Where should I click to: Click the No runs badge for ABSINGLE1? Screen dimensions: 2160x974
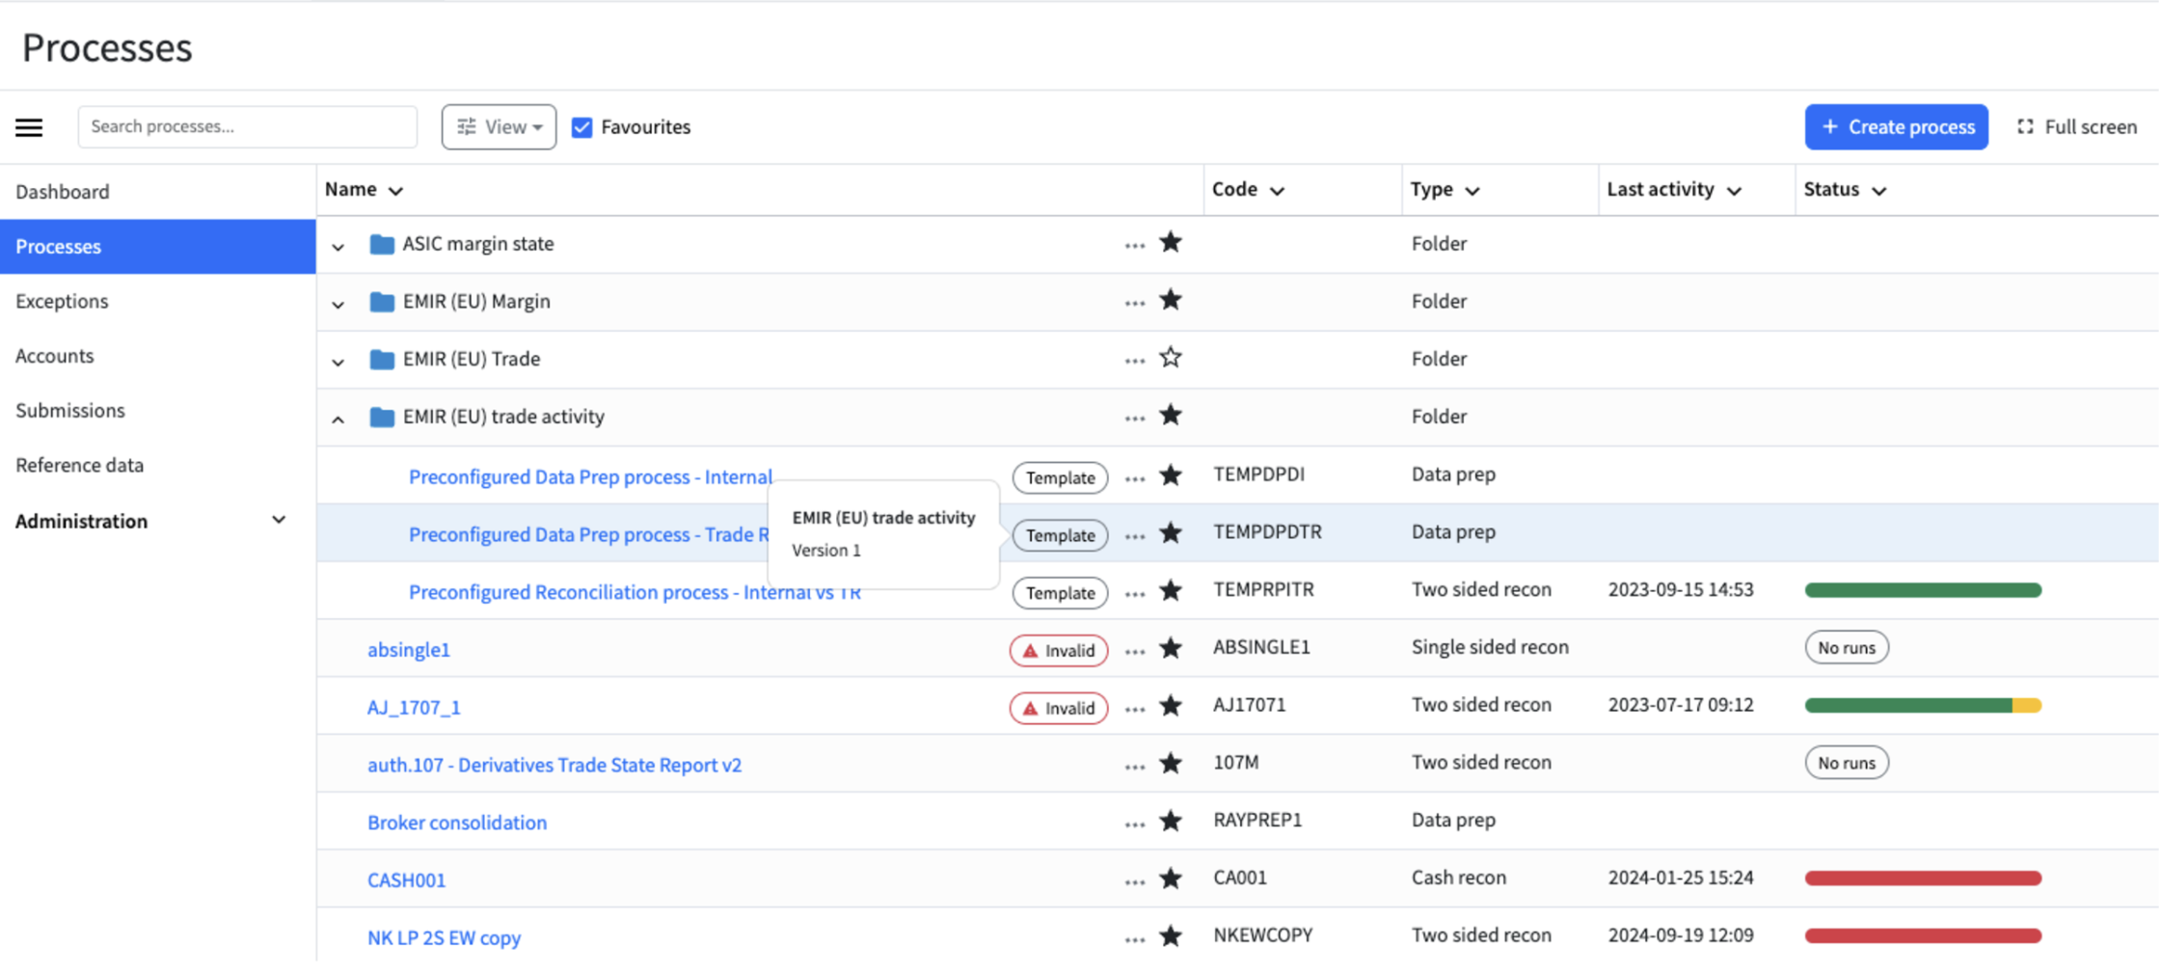point(1846,648)
